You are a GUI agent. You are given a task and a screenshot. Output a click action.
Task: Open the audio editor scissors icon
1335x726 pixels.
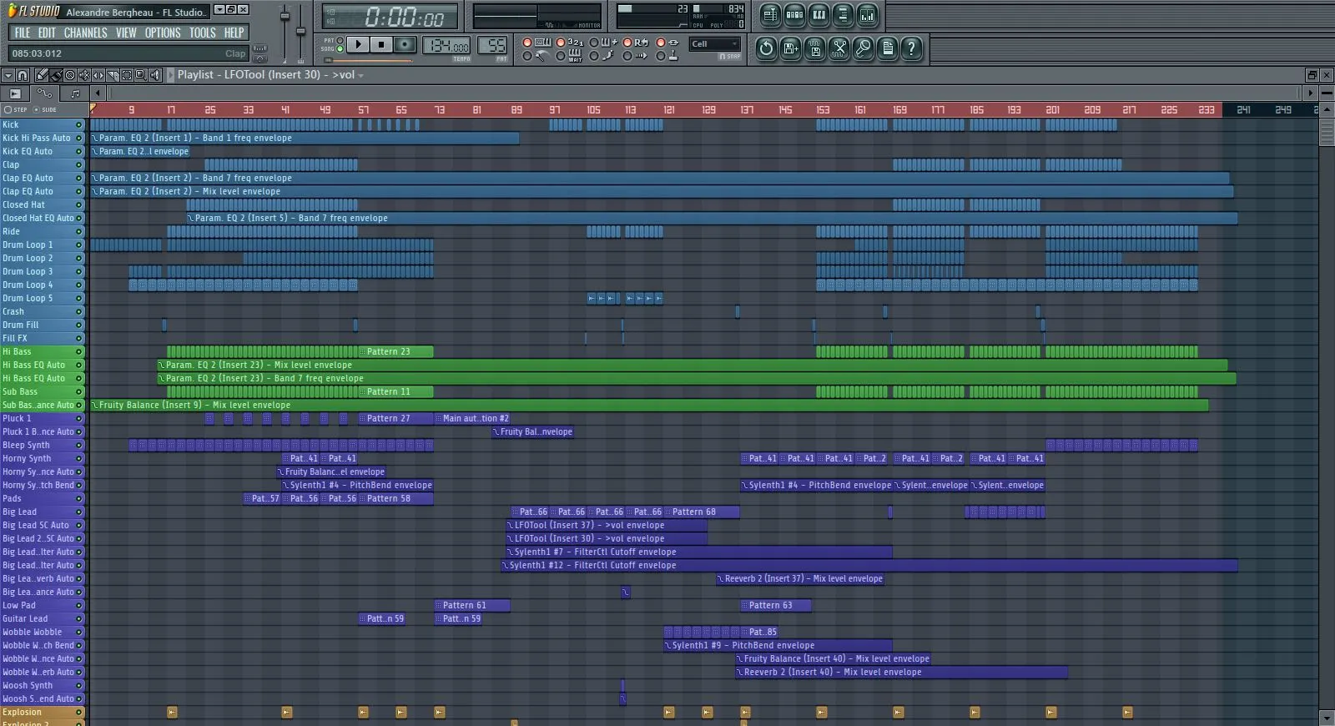click(839, 48)
